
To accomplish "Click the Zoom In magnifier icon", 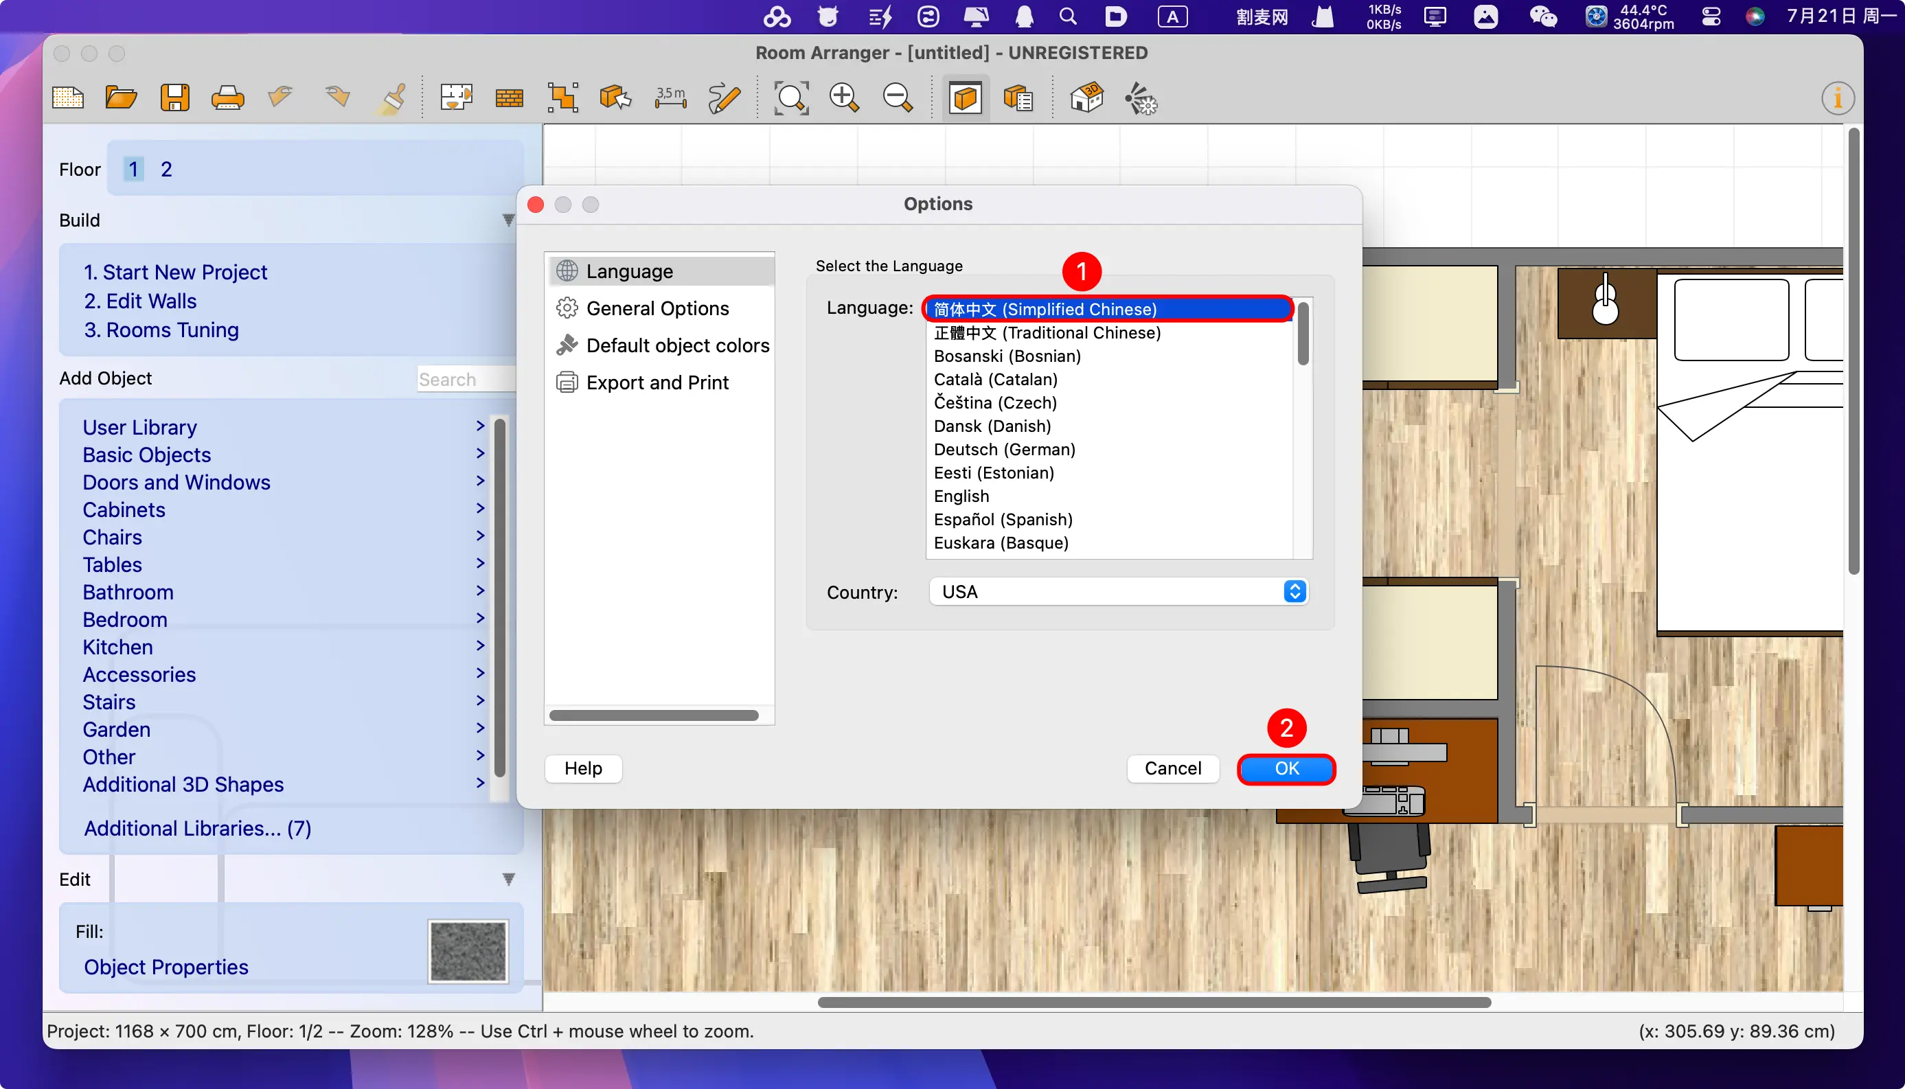I will pyautogui.click(x=844, y=98).
